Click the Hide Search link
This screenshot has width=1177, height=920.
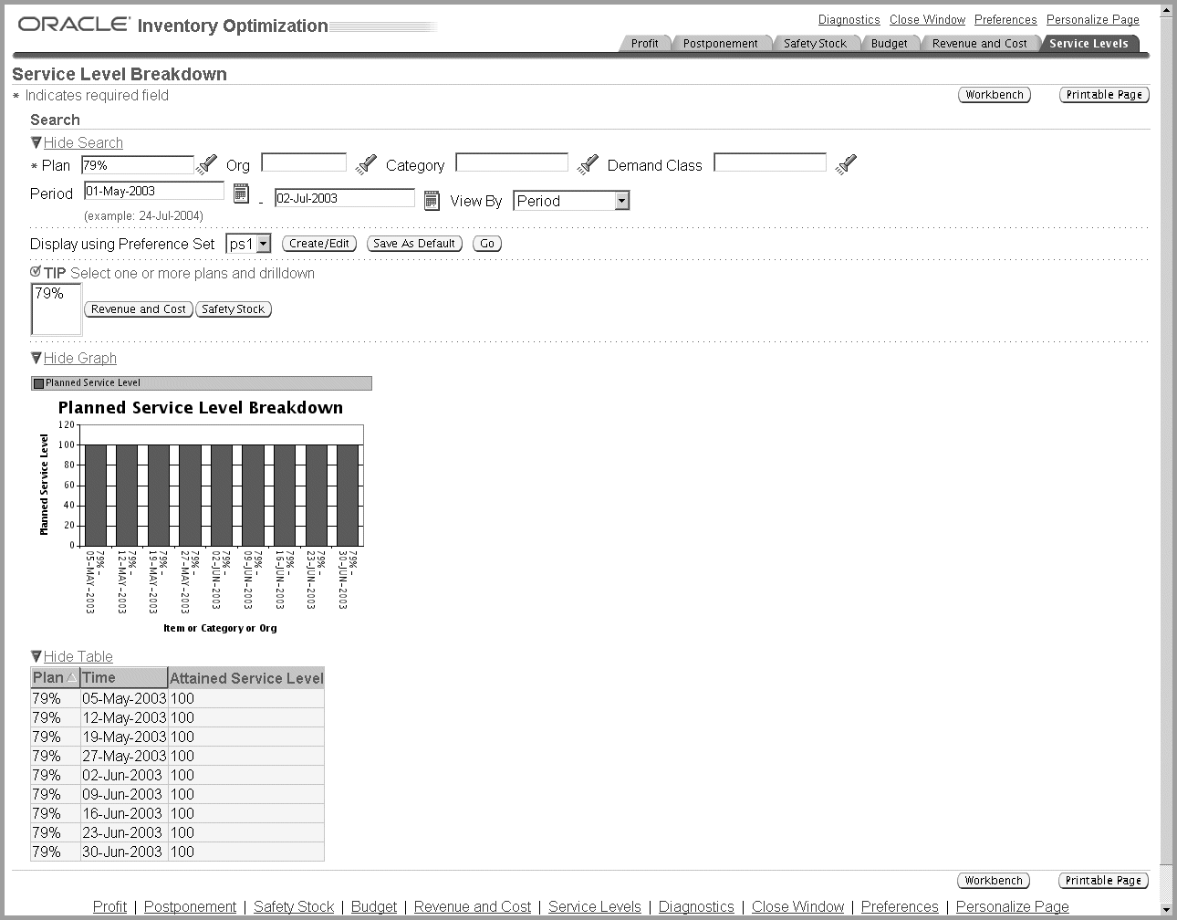(x=83, y=142)
